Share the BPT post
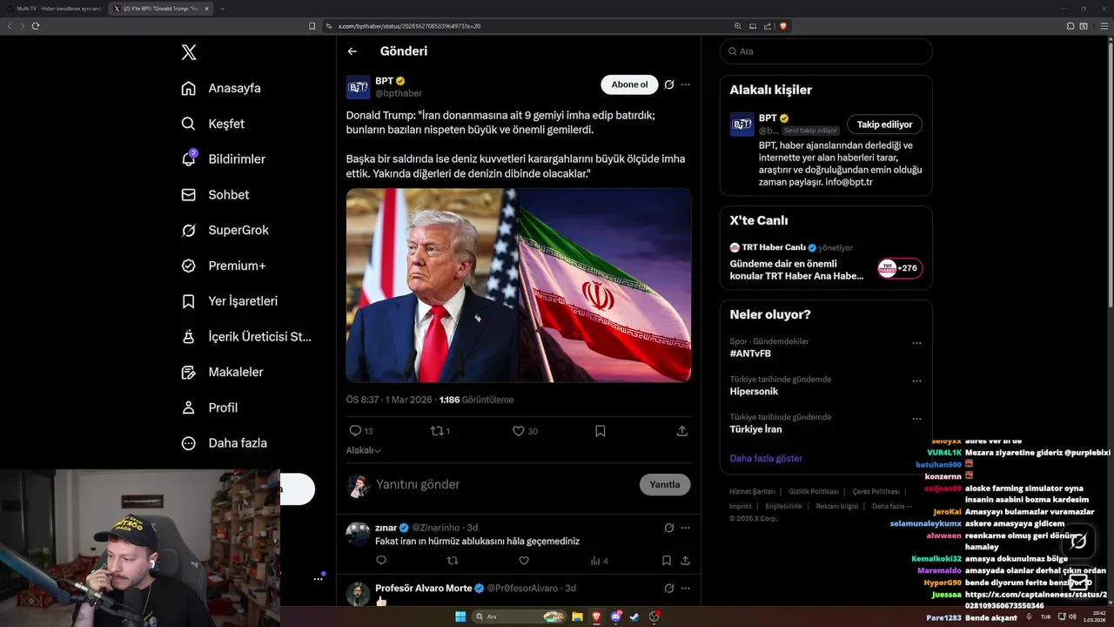The width and height of the screenshot is (1114, 627). click(682, 431)
